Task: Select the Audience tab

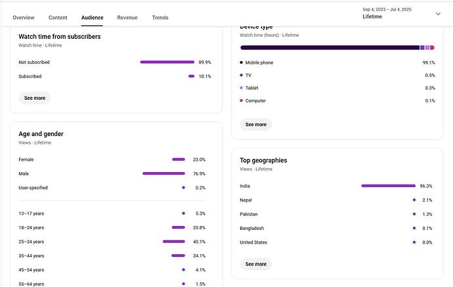Action: tap(92, 18)
